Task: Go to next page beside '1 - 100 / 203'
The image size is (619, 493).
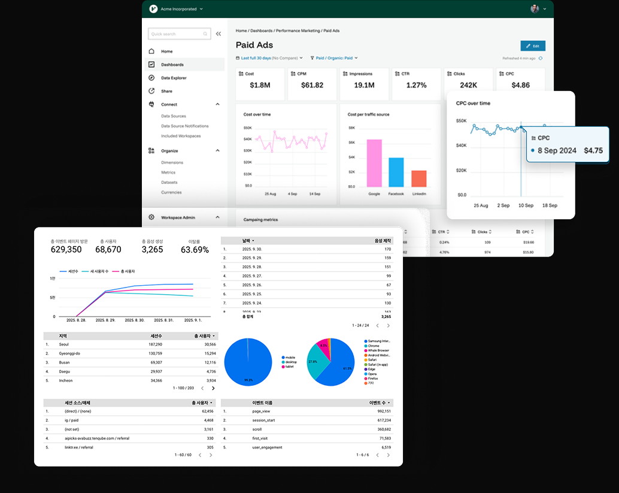Action: click(213, 388)
